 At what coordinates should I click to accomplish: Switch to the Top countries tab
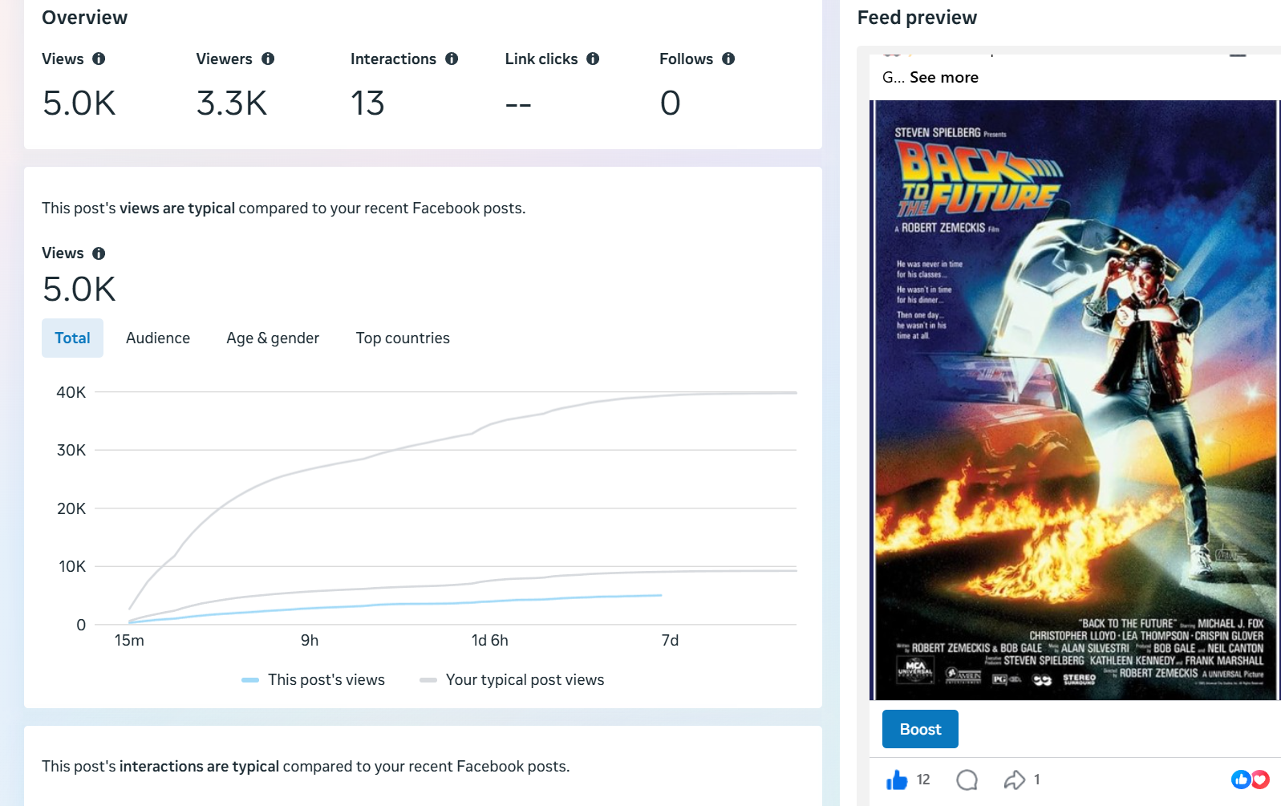click(x=403, y=338)
